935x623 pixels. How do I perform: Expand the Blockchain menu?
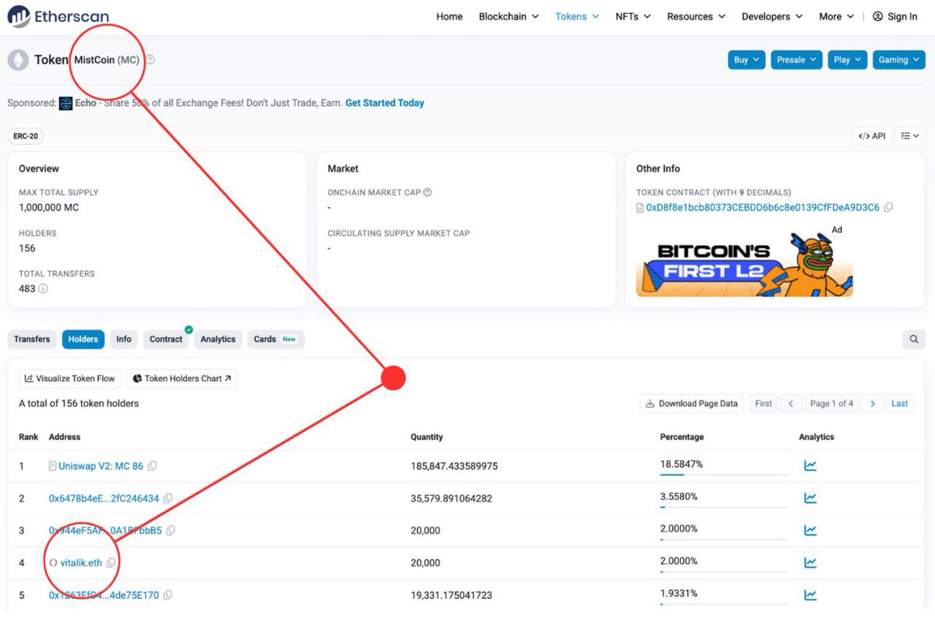click(509, 16)
